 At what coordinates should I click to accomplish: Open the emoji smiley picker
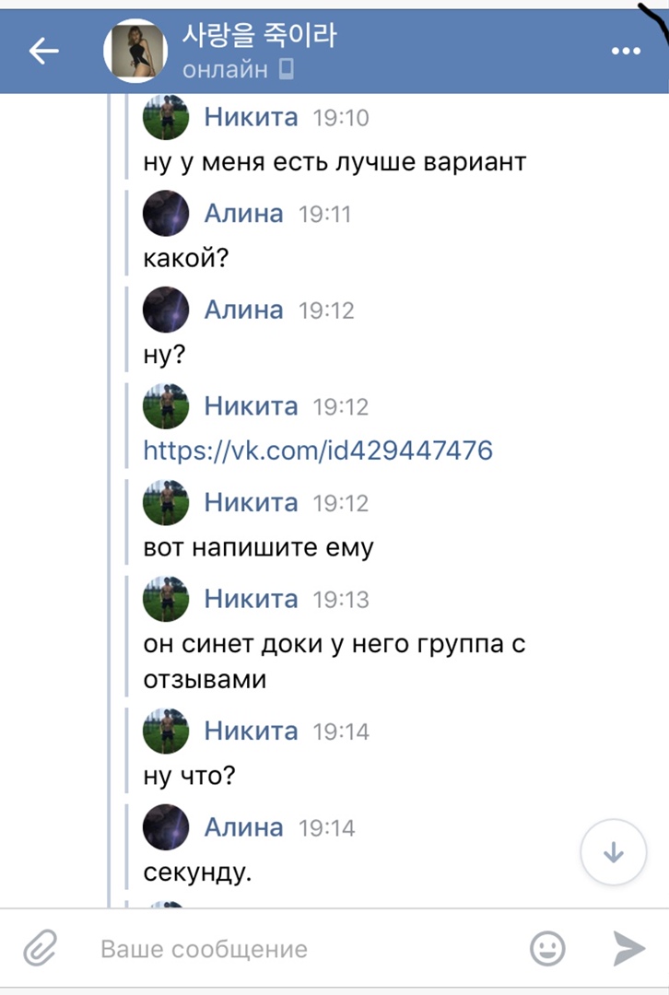point(547,948)
